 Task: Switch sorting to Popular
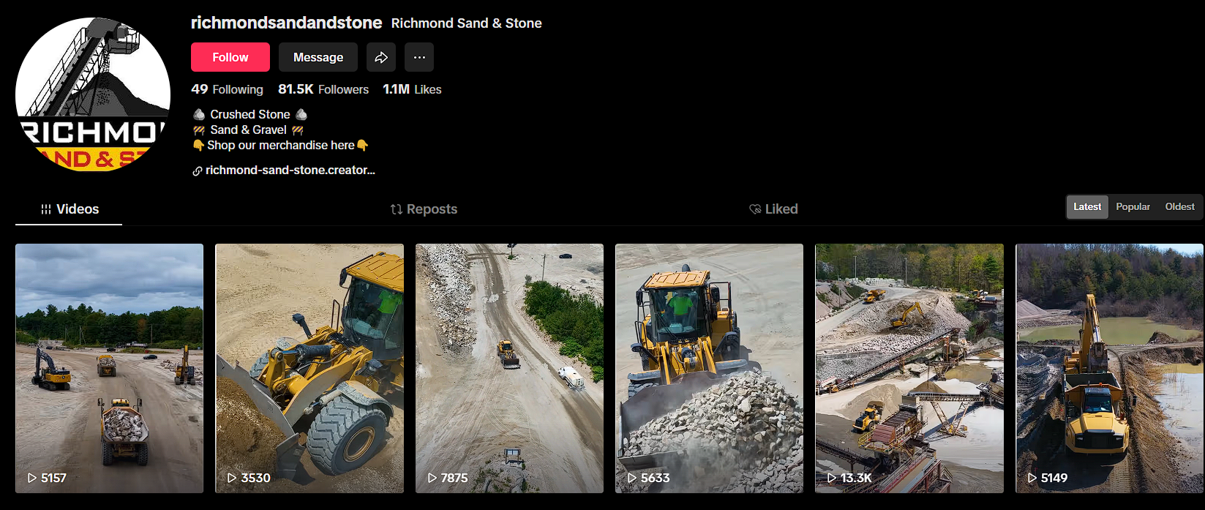point(1133,206)
